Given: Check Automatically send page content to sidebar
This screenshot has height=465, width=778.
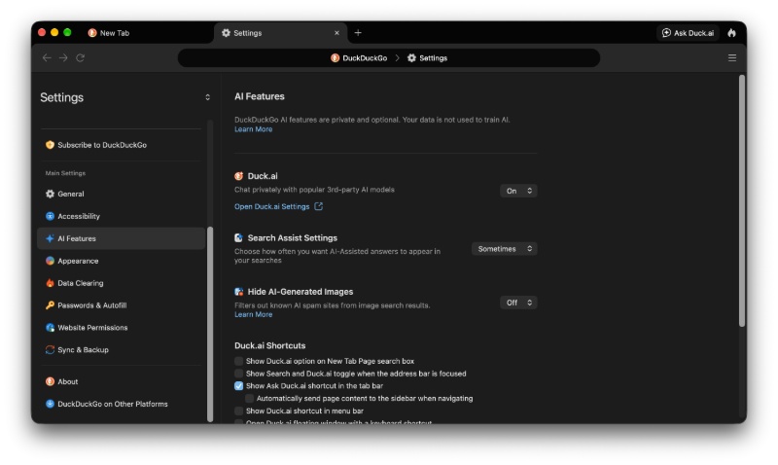Looking at the screenshot, I should [250, 398].
